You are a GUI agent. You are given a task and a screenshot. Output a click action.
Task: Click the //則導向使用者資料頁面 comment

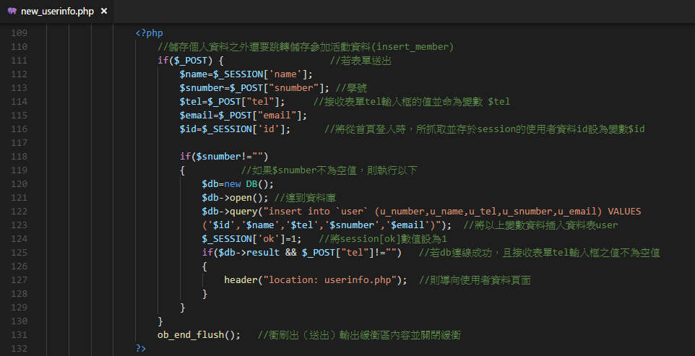pyautogui.click(x=475, y=280)
